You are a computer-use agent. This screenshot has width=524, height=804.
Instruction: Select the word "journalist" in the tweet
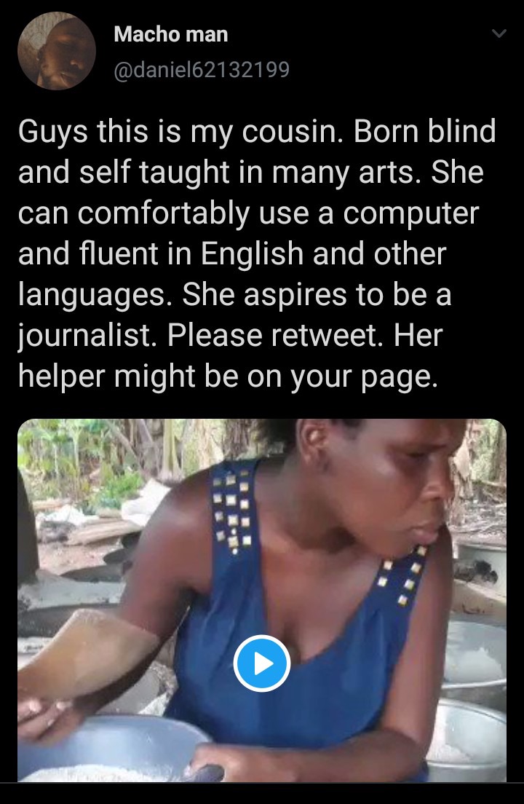tap(87, 336)
